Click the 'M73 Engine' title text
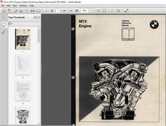The image size is (166, 126). (x=85, y=24)
